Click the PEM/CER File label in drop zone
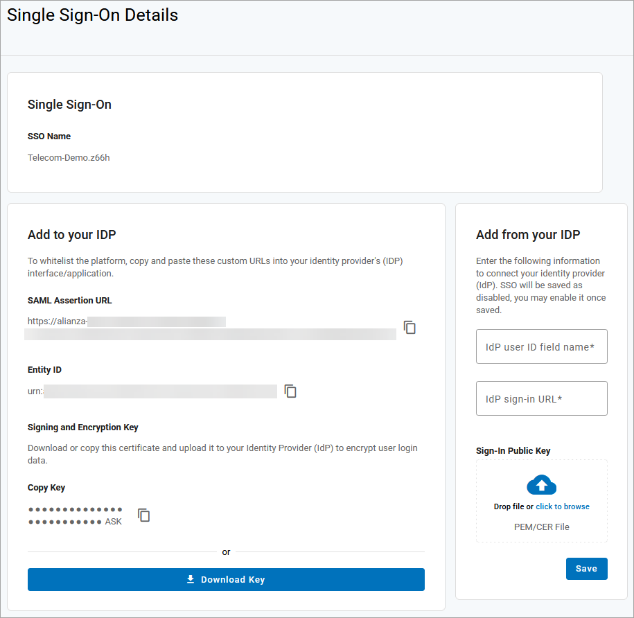 [541, 527]
